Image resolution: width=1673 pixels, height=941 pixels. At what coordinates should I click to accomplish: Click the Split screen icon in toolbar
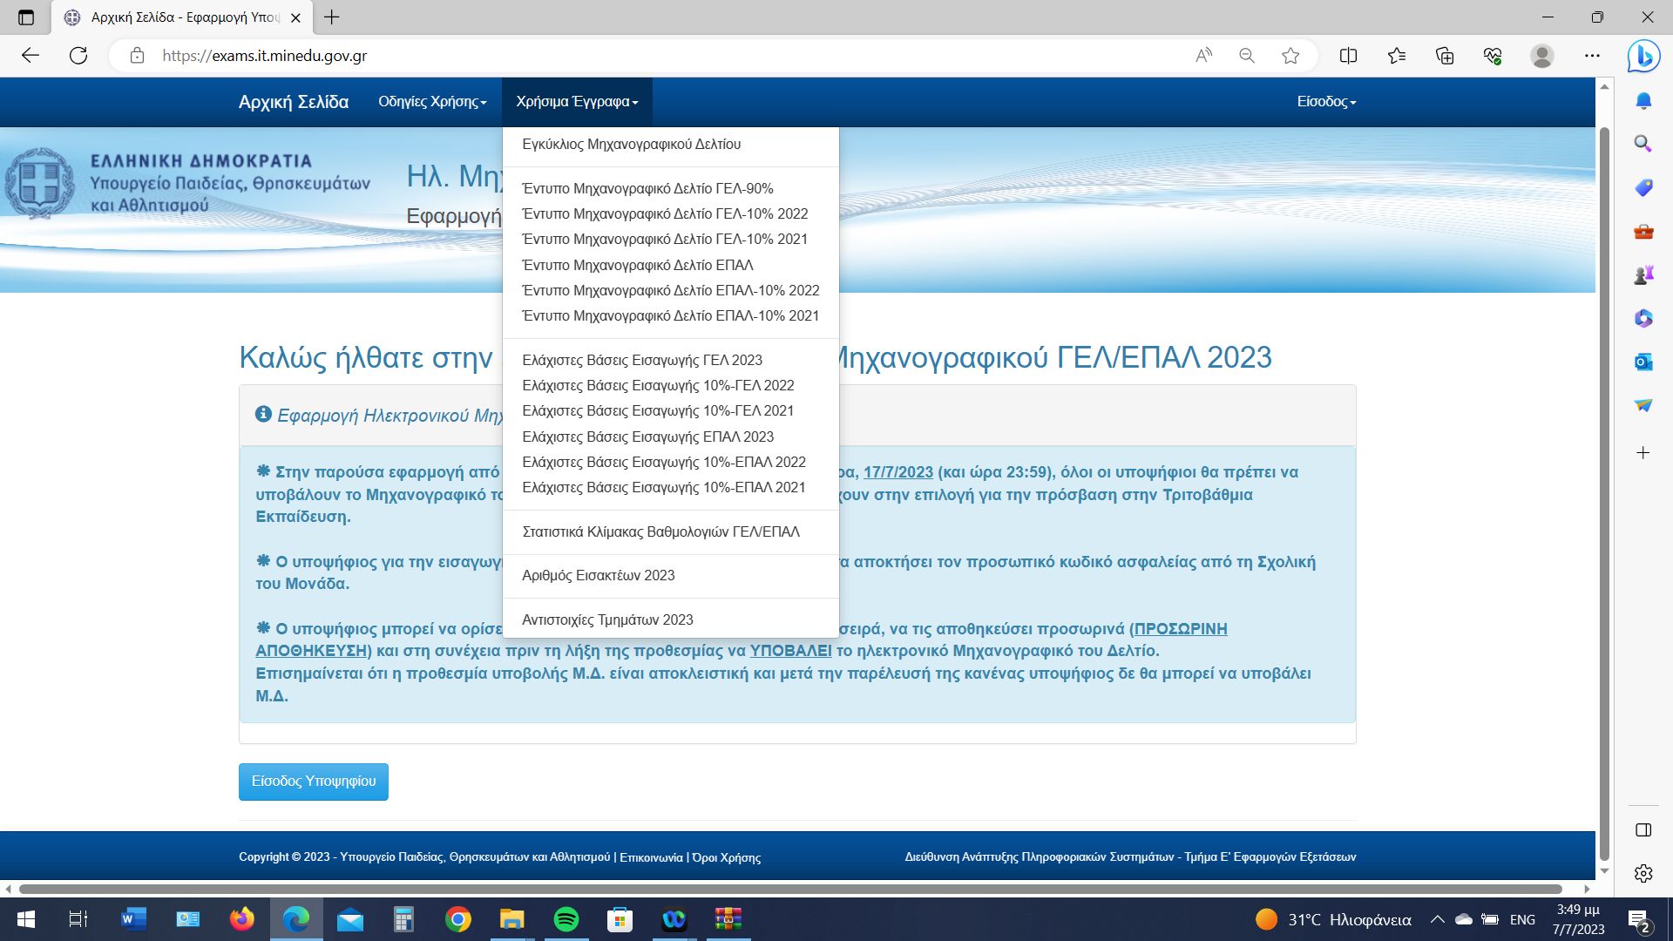[1348, 56]
